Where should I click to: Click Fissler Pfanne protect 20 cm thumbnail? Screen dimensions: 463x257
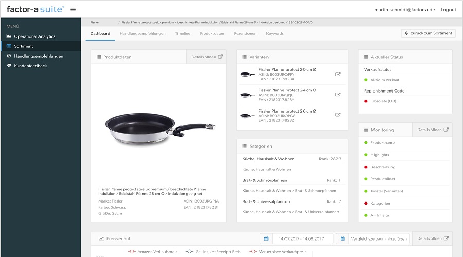coord(247,75)
